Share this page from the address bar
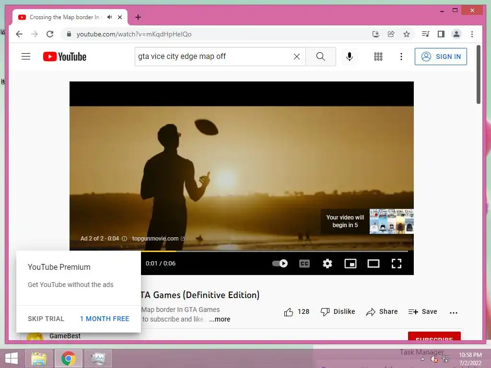This screenshot has height=368, width=491. (391, 34)
